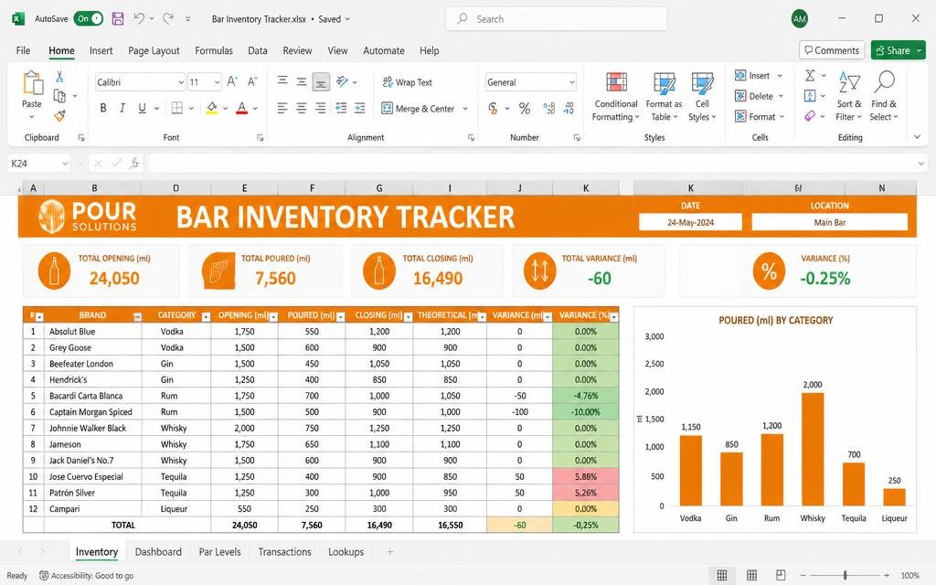
Task: Click the Align Right icon
Action: click(321, 108)
